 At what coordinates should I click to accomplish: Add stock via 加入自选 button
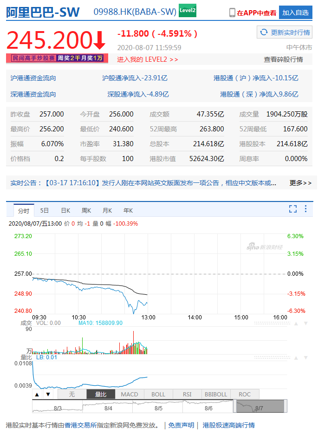click(296, 13)
